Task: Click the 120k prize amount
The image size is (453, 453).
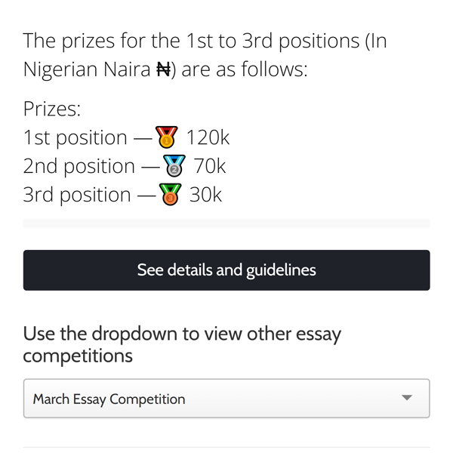Action: coord(208,137)
